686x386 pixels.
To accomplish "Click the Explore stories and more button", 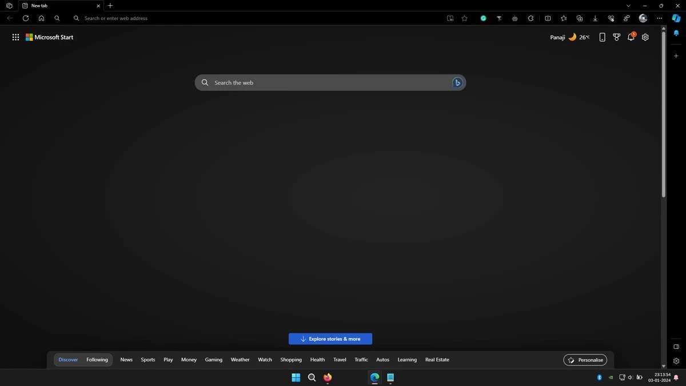I will coord(330,339).
